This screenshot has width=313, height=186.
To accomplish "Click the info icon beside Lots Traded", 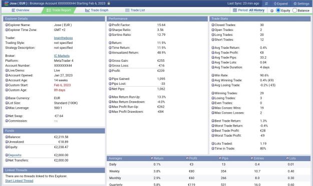I will tap(213, 144).
